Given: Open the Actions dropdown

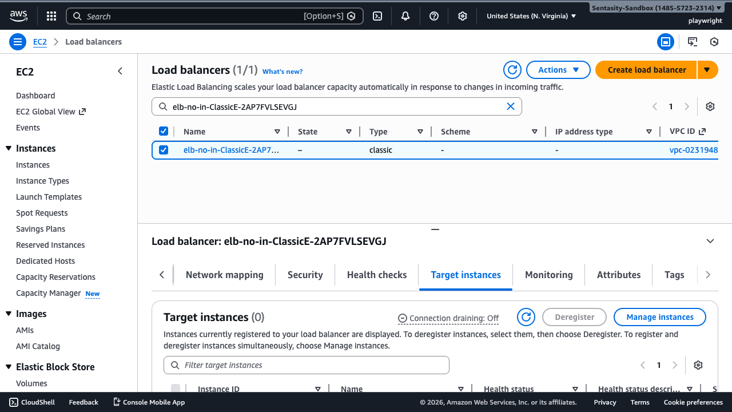Looking at the screenshot, I should [558, 70].
